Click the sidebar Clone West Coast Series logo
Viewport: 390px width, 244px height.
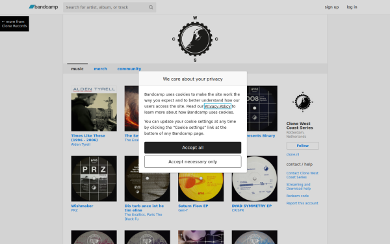click(303, 102)
